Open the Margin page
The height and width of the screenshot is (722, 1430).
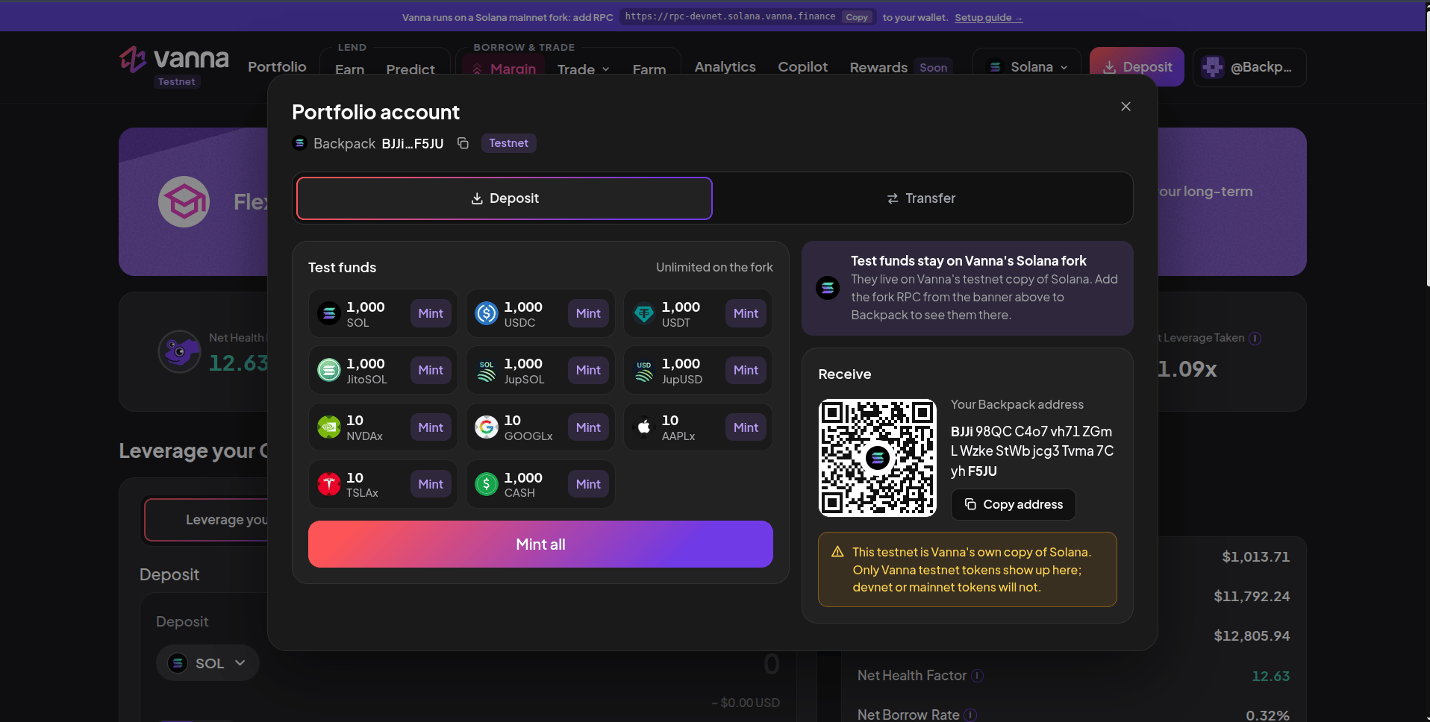(504, 69)
